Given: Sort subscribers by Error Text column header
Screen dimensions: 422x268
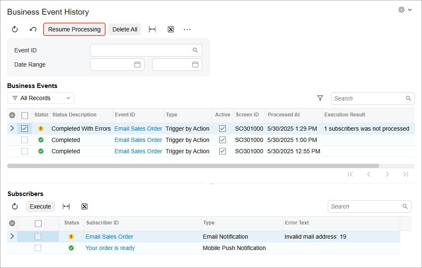Looking at the screenshot, I should click(x=297, y=223).
